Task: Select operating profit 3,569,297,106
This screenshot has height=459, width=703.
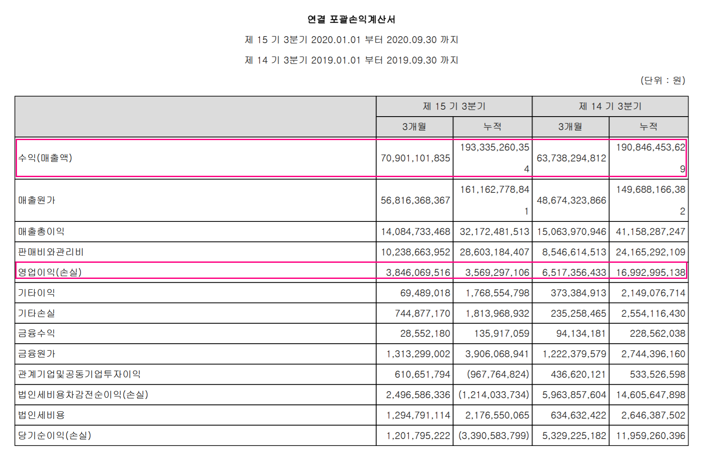Action: coord(497,272)
